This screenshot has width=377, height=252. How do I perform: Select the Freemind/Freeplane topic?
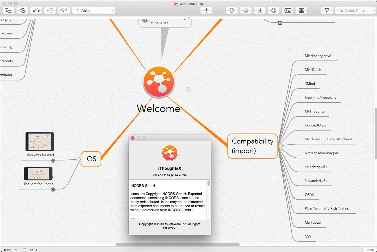pyautogui.click(x=320, y=98)
